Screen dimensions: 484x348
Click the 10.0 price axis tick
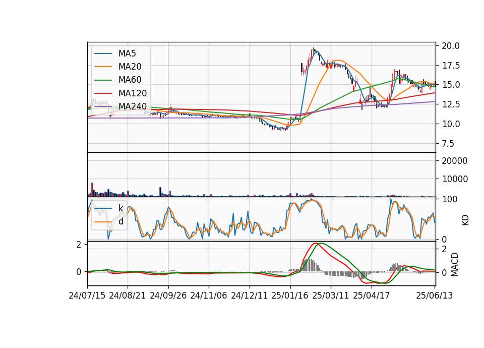450,124
